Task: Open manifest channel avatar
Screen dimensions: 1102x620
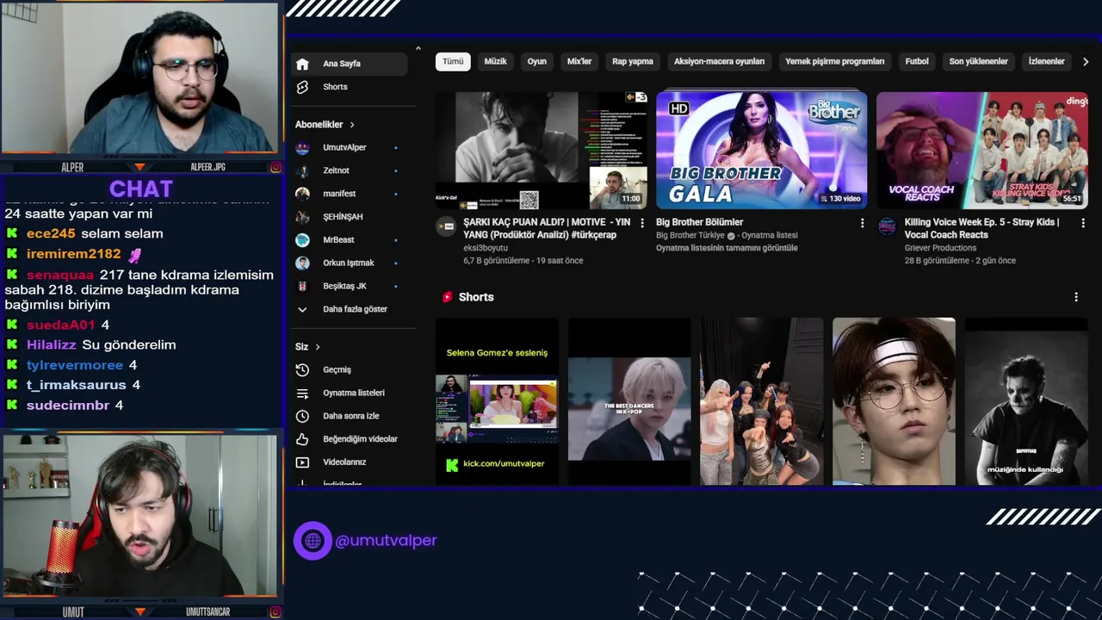Action: click(x=302, y=194)
